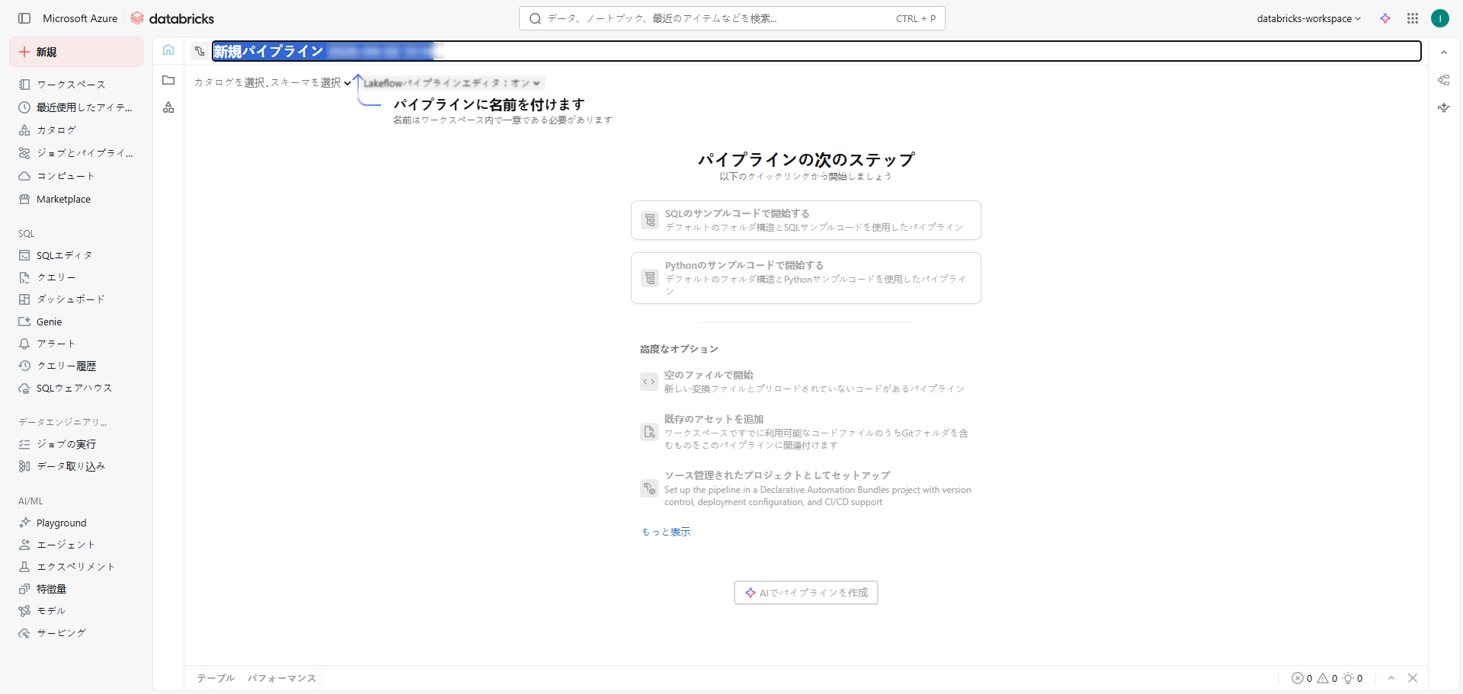Expand the bottom panel with the up chevron

1391,678
